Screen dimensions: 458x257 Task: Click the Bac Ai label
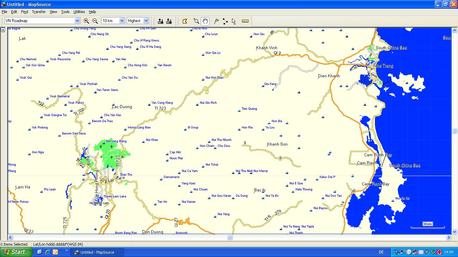click(x=260, y=190)
